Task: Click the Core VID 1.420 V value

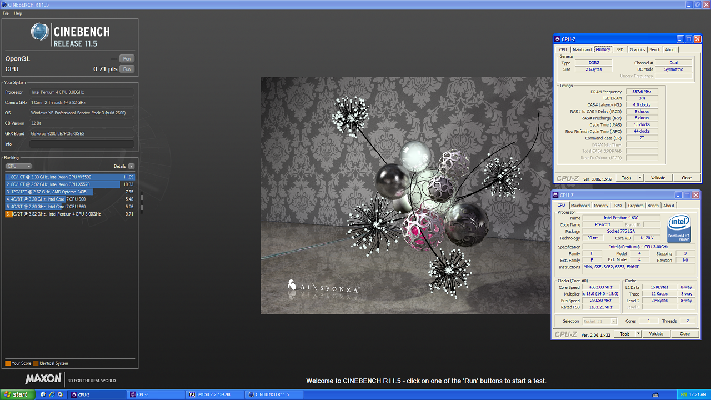Action: pos(647,238)
